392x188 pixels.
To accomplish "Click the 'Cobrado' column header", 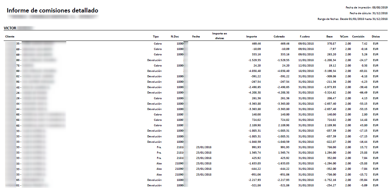I will (279, 36).
